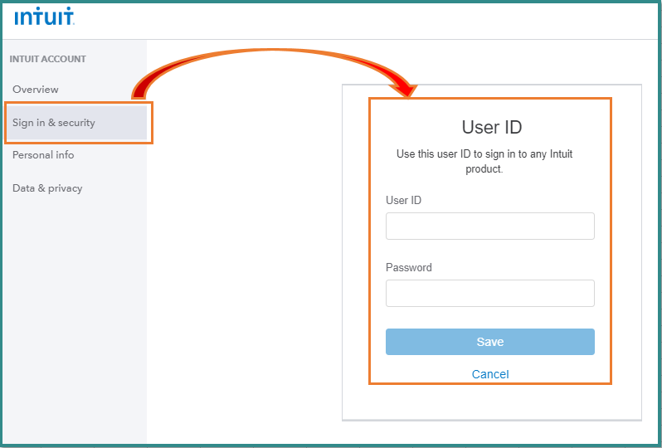Screen dimensions: 662x448
Task: Click blank sidebar area below Data & privacy
Action: click(74, 315)
